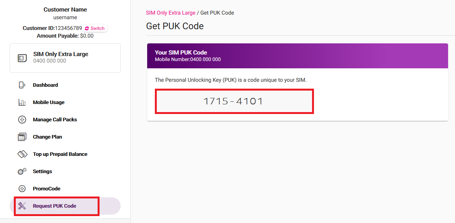The width and height of the screenshot is (455, 223).
Task: Open the SIM Only Extra Large breadcrumb link
Action: click(170, 13)
